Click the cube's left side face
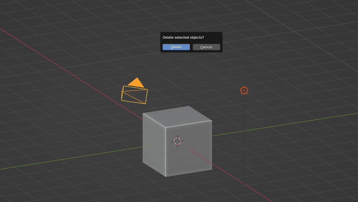 pos(154,145)
